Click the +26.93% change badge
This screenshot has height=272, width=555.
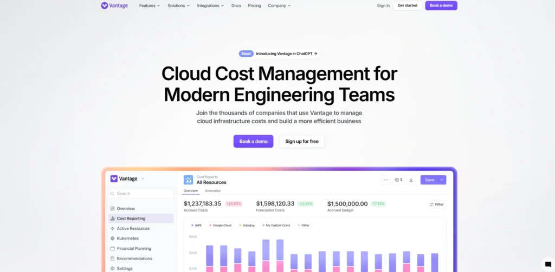click(x=234, y=204)
